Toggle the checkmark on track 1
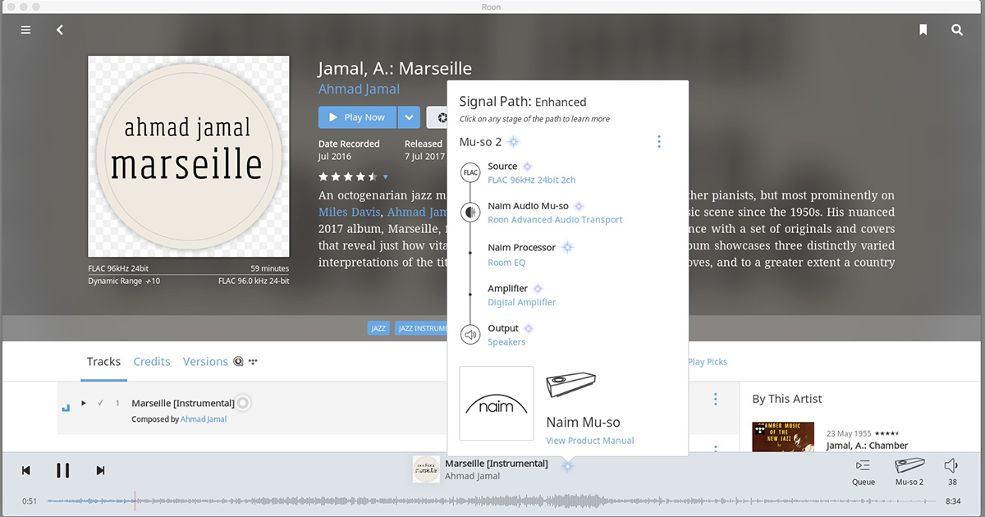Screen dimensions: 985x517 100,403
